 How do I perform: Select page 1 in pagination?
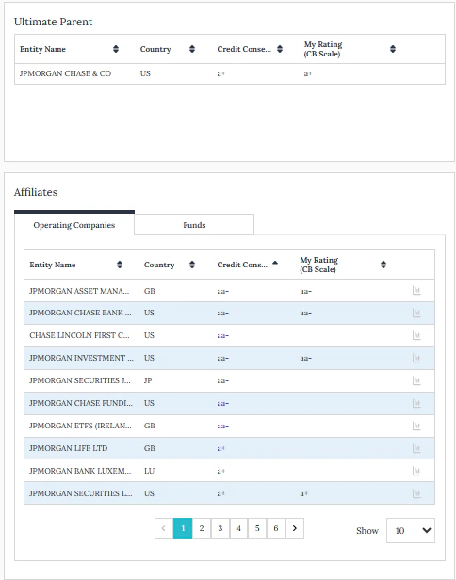point(183,528)
